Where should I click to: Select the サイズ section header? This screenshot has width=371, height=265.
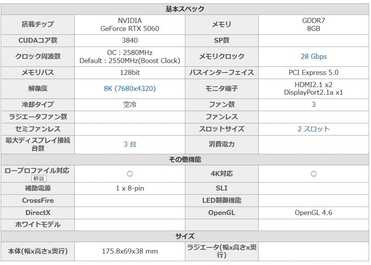point(185,234)
